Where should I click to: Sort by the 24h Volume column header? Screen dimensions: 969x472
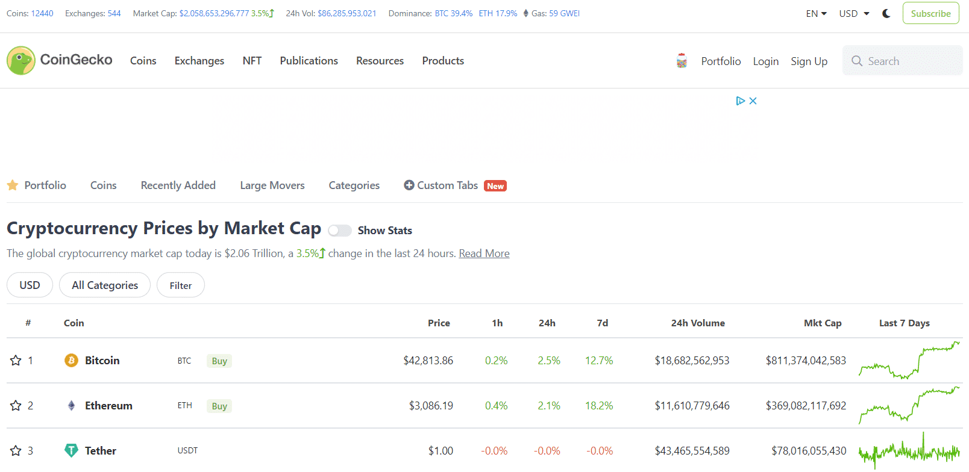pyautogui.click(x=698, y=323)
